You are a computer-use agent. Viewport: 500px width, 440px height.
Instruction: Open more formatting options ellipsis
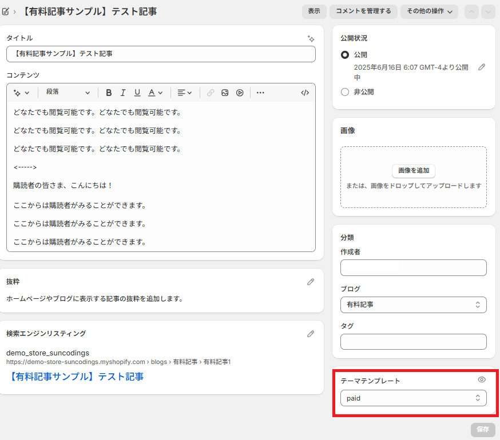[x=260, y=93]
